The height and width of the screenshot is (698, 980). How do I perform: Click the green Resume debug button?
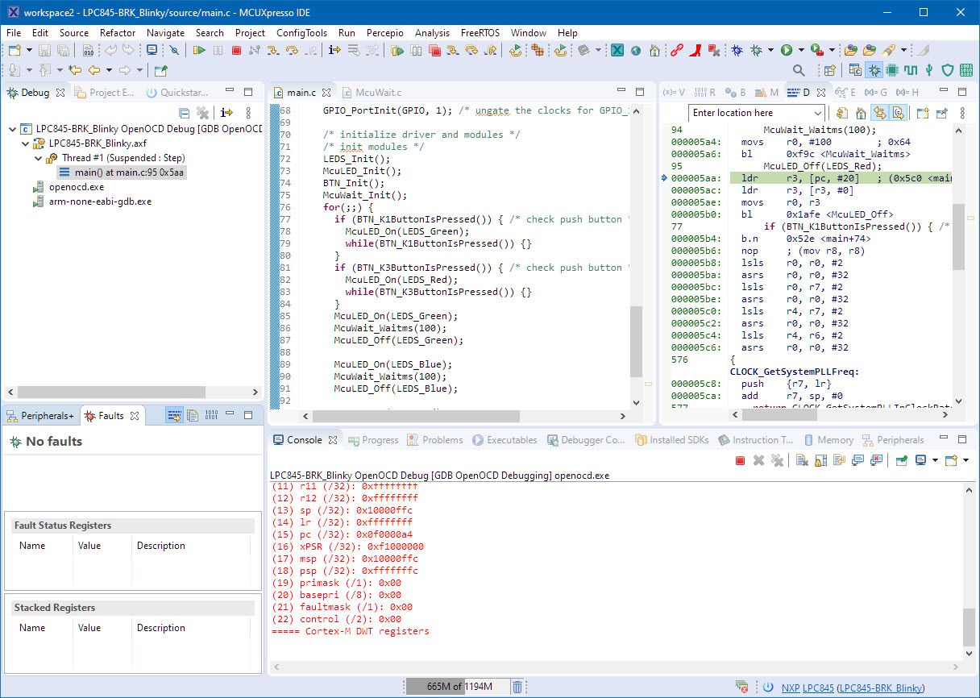pyautogui.click(x=198, y=51)
